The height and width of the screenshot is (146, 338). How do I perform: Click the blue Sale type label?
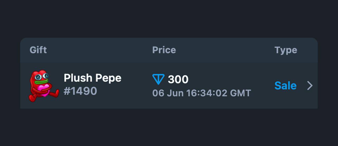point(285,86)
